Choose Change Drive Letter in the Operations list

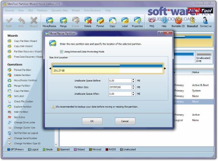pos(22,122)
